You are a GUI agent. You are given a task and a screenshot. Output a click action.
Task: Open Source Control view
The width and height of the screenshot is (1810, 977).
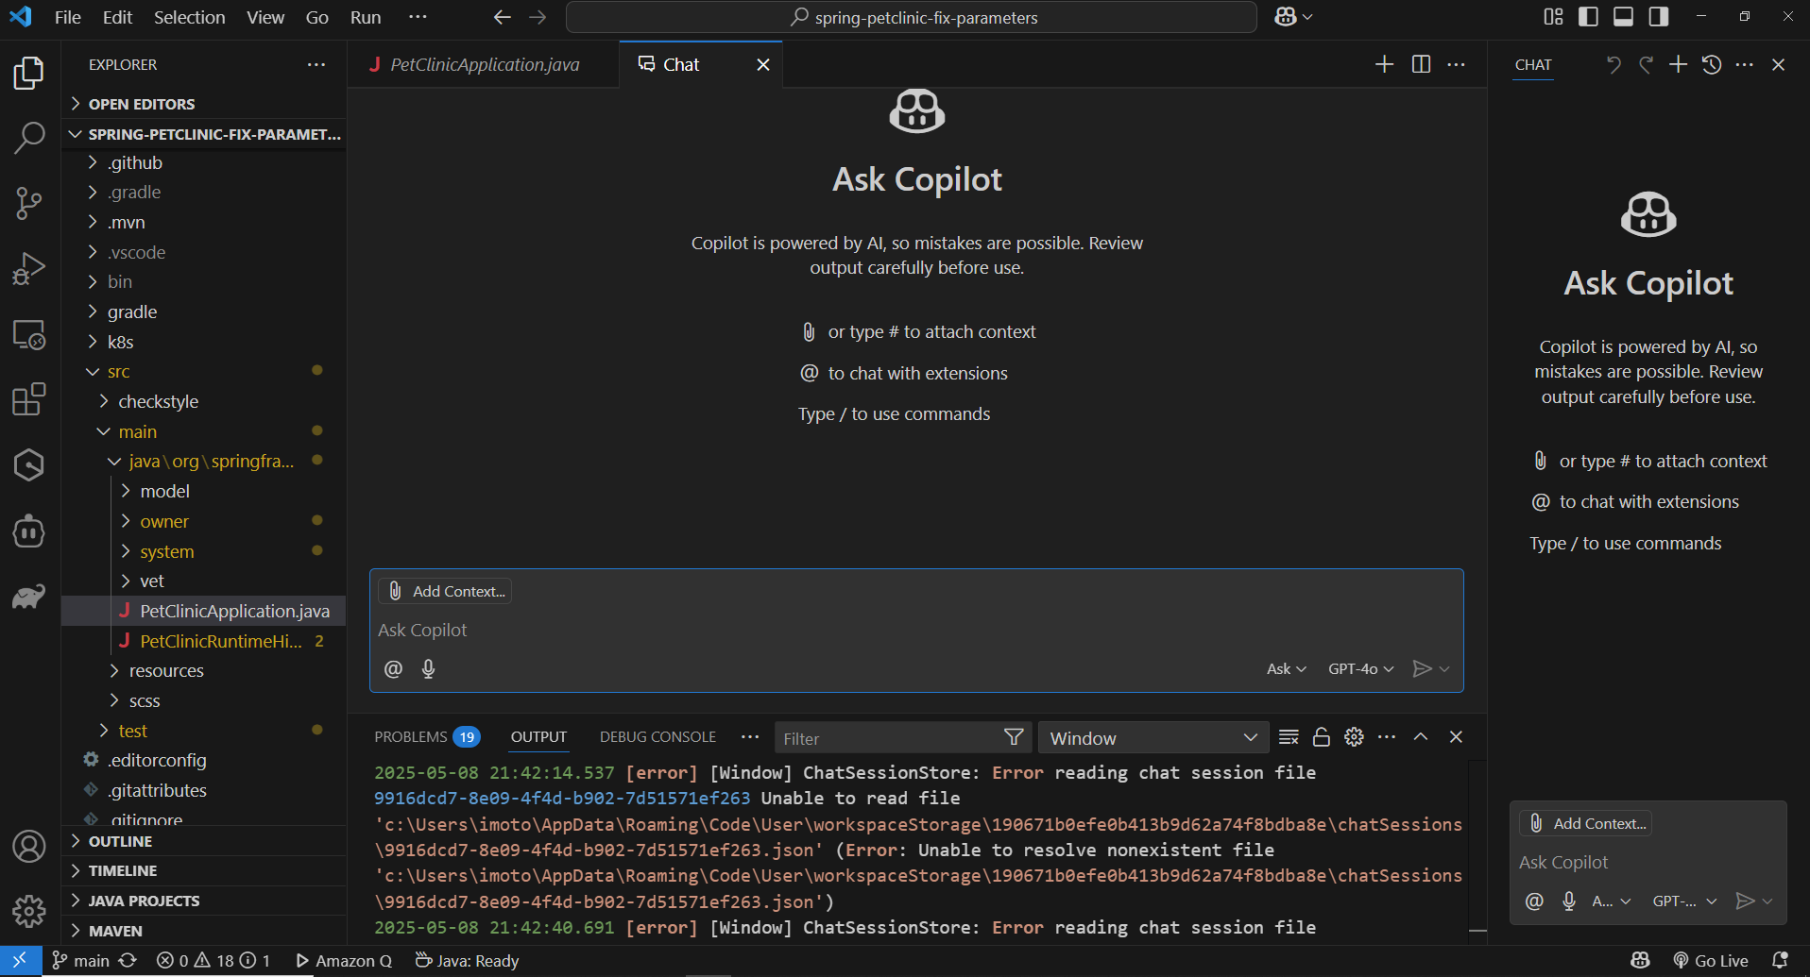pos(29,203)
